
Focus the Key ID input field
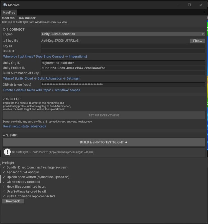coord(123,46)
